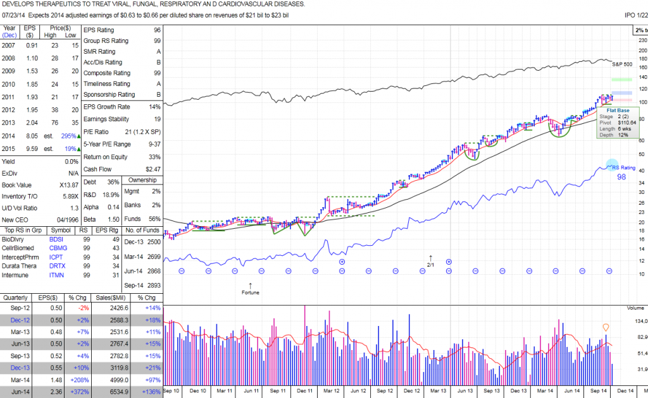Open the BDSI symbol link
The height and width of the screenshot is (398, 648).
point(56,239)
